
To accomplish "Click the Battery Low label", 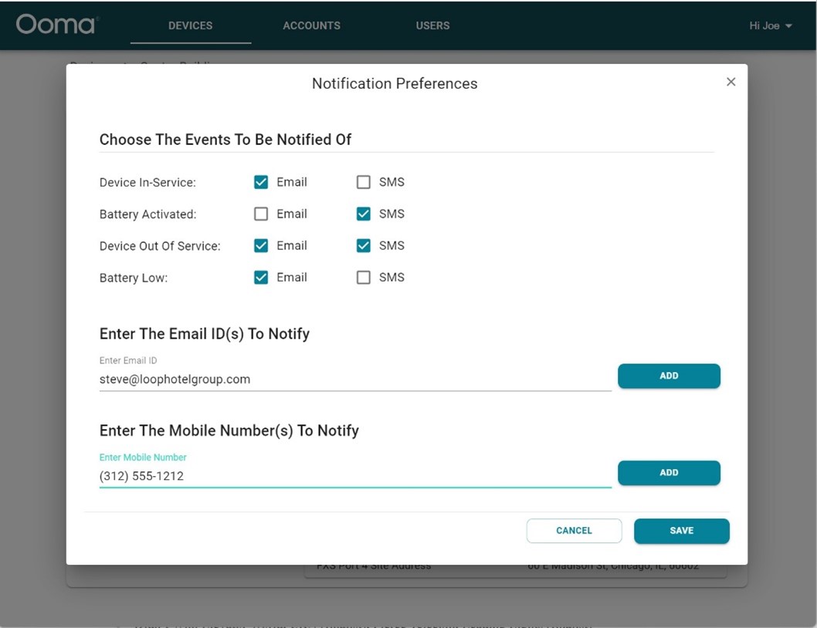I will point(134,278).
